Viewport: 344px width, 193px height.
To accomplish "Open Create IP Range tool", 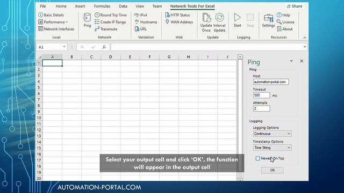I will pyautogui.click(x=110, y=22).
